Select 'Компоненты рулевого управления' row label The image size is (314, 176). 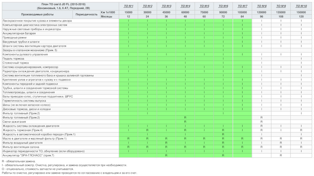pyautogui.click(x=25, y=55)
